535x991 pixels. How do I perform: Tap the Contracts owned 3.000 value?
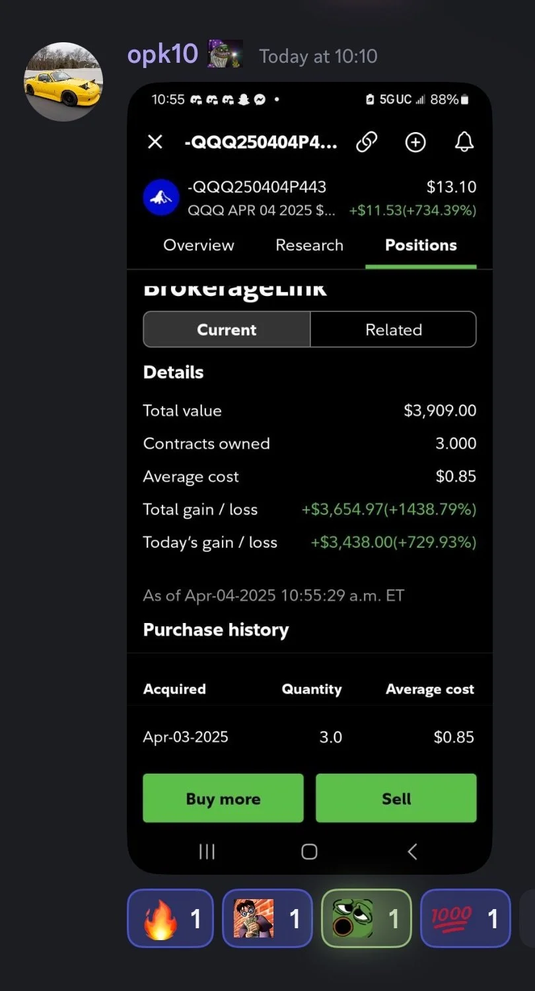click(x=456, y=443)
